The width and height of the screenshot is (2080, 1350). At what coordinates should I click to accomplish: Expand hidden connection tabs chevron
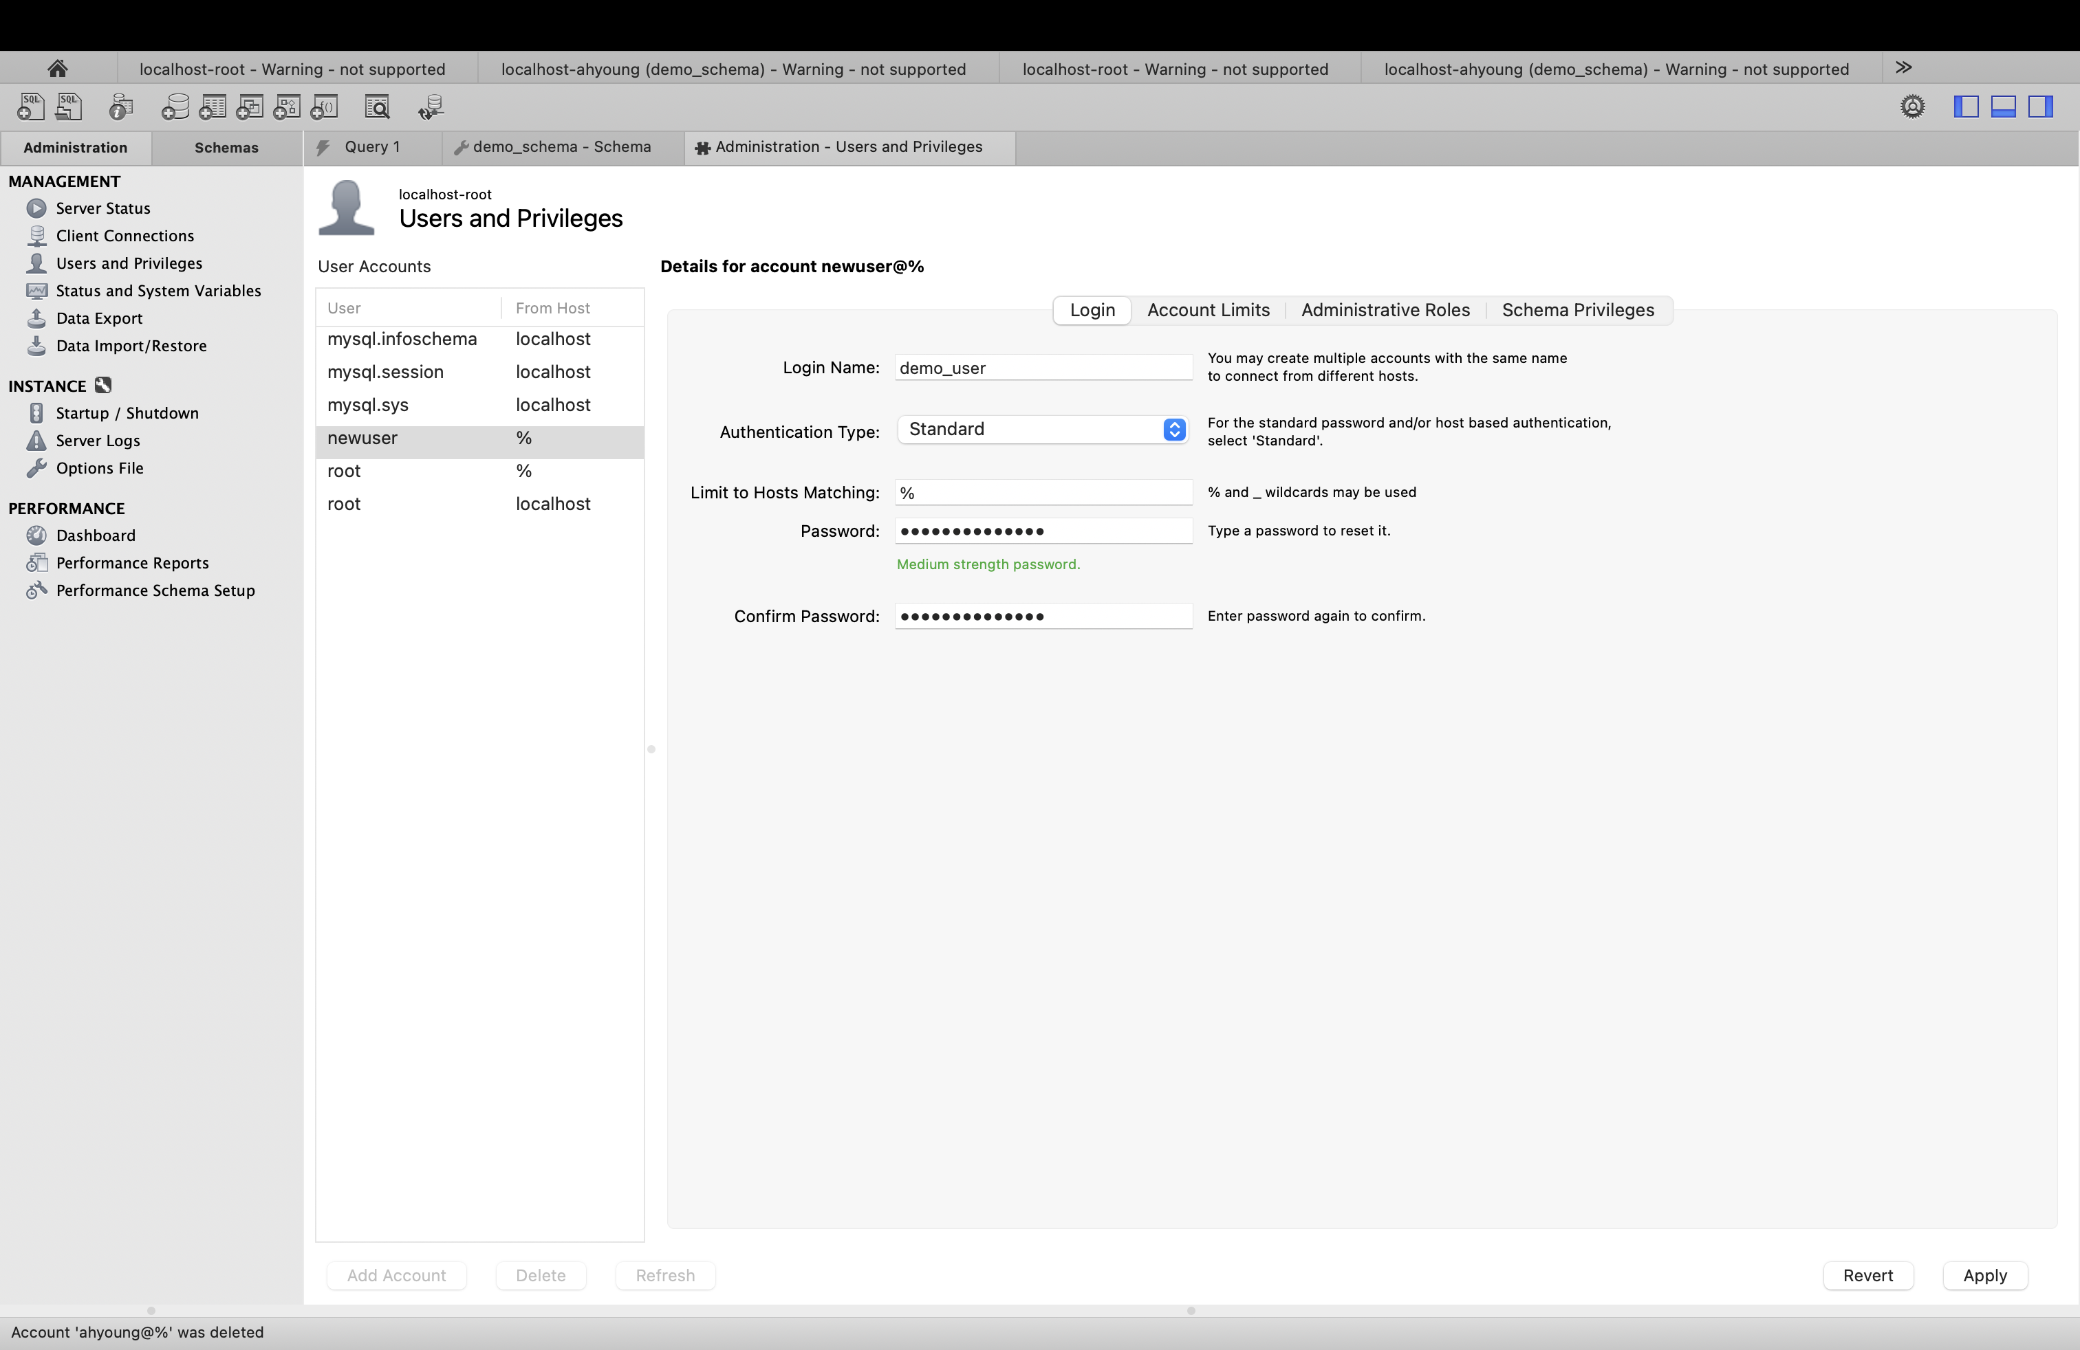[1903, 67]
